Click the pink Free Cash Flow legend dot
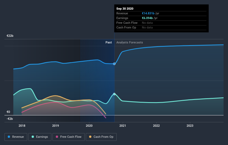The height and width of the screenshot is (145, 228). pyautogui.click(x=57, y=137)
